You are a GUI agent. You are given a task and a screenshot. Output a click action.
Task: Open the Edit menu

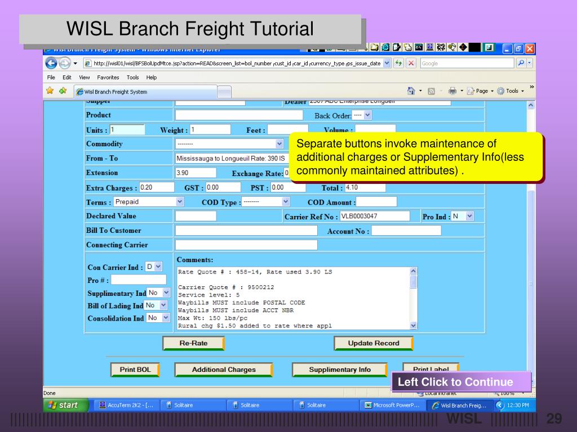66,78
